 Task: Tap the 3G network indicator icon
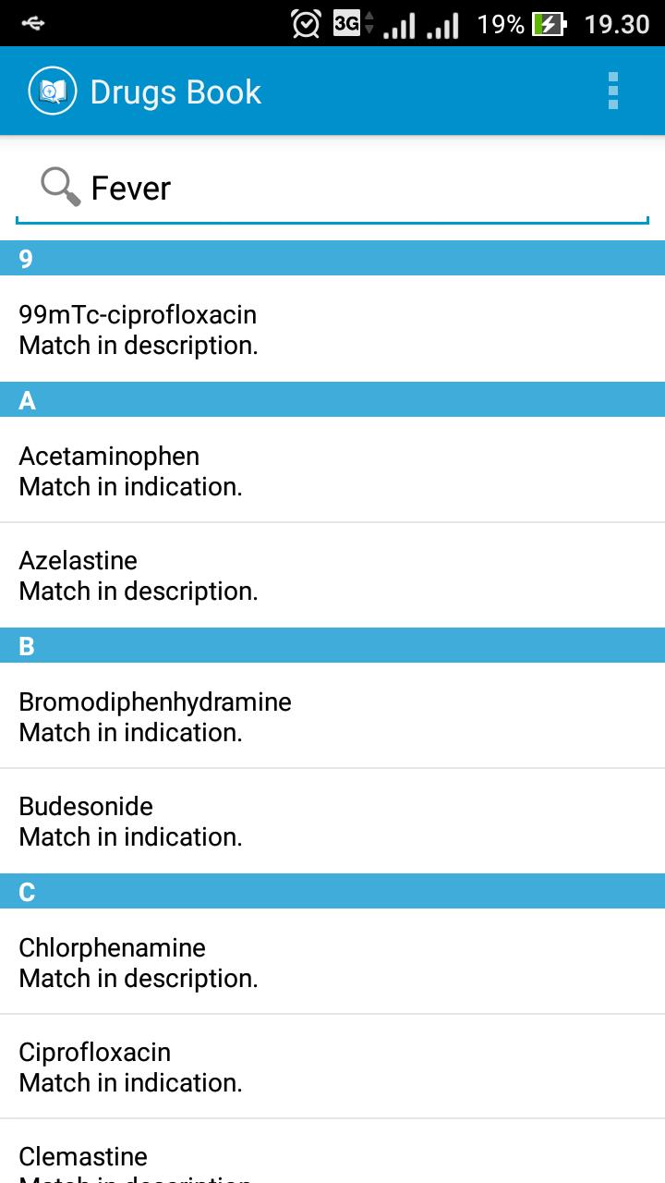coord(352,23)
